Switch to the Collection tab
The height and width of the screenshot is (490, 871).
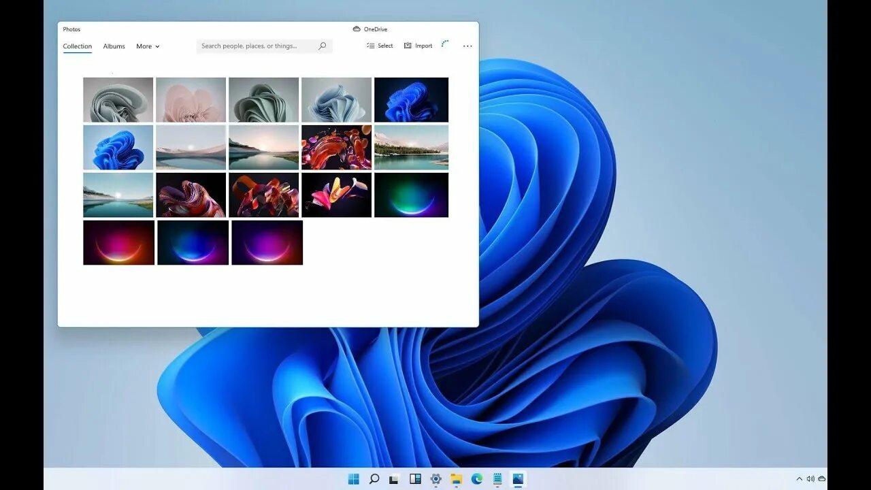(x=78, y=46)
